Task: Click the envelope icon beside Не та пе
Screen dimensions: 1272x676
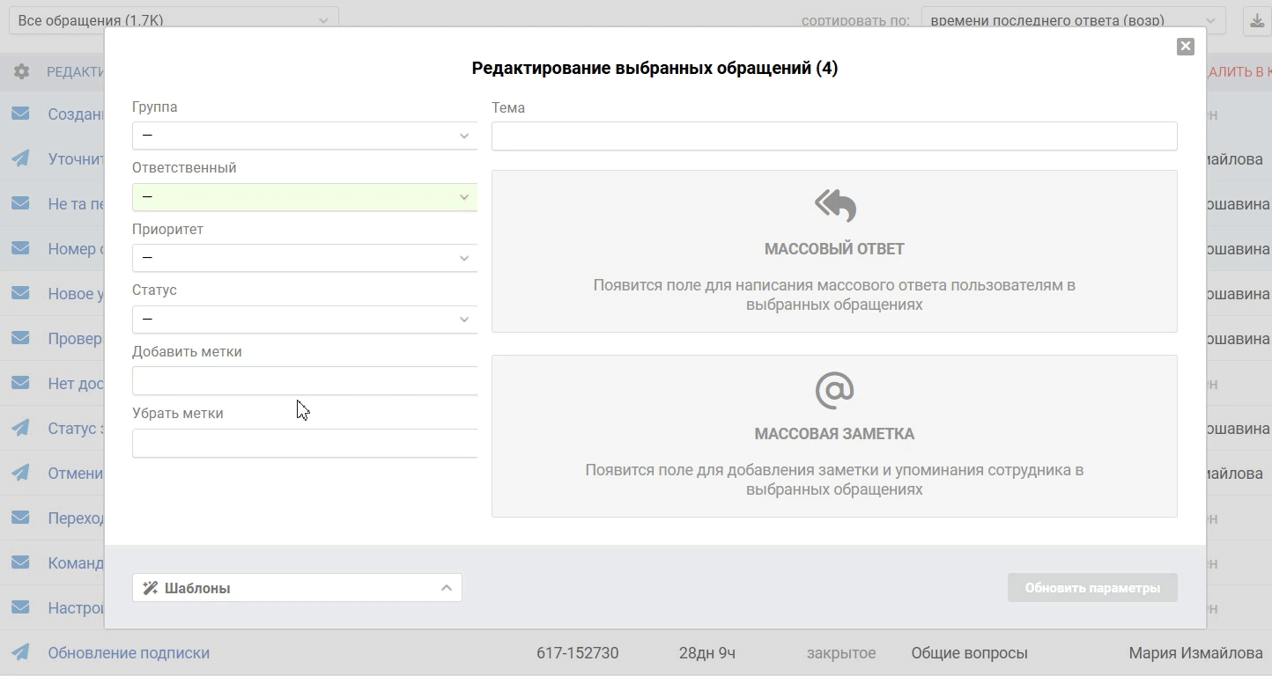Action: 20,203
